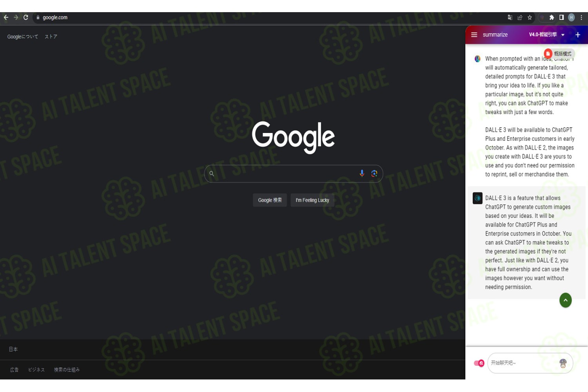Screen dimensions: 588x392
Task: Reload the google.com page
Action: [26, 18]
